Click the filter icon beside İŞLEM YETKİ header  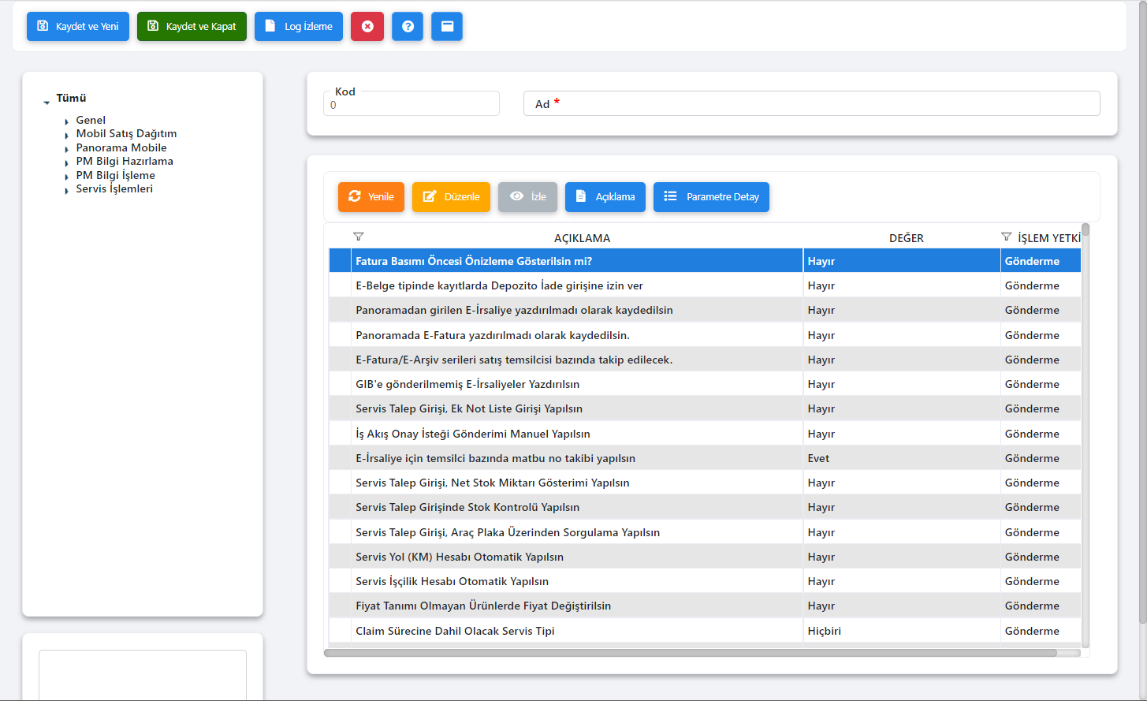[1006, 237]
